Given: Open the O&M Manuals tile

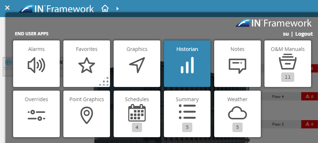Looking at the screenshot, I should point(288,64).
